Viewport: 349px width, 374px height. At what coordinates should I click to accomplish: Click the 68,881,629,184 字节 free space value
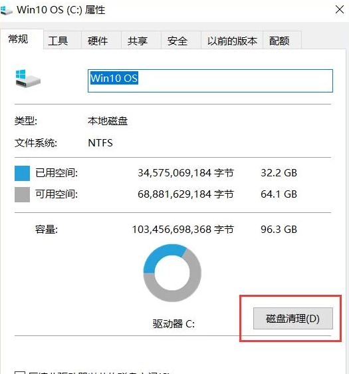pyautogui.click(x=185, y=194)
